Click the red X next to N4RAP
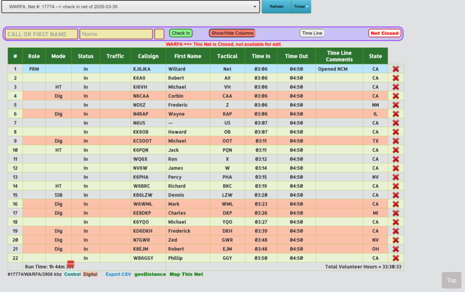This screenshot has height=292, width=465. pos(396,114)
